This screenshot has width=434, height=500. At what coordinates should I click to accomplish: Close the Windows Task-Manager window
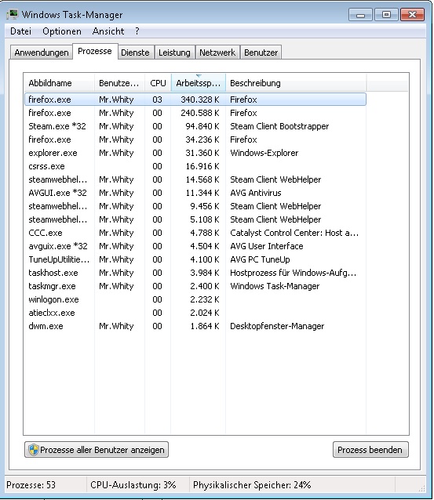412,15
